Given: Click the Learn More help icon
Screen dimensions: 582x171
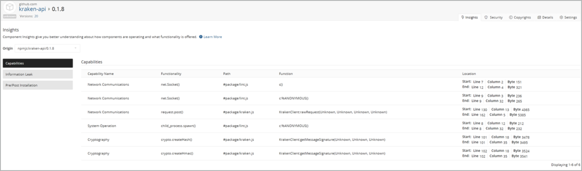Looking at the screenshot, I should [201, 37].
